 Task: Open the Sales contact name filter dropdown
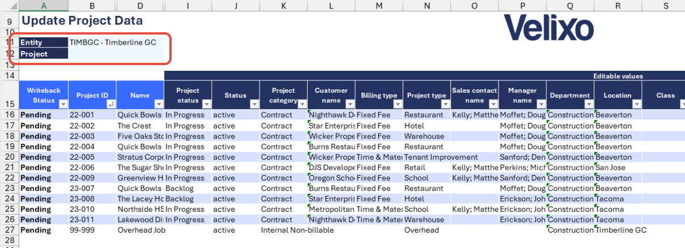[492, 104]
